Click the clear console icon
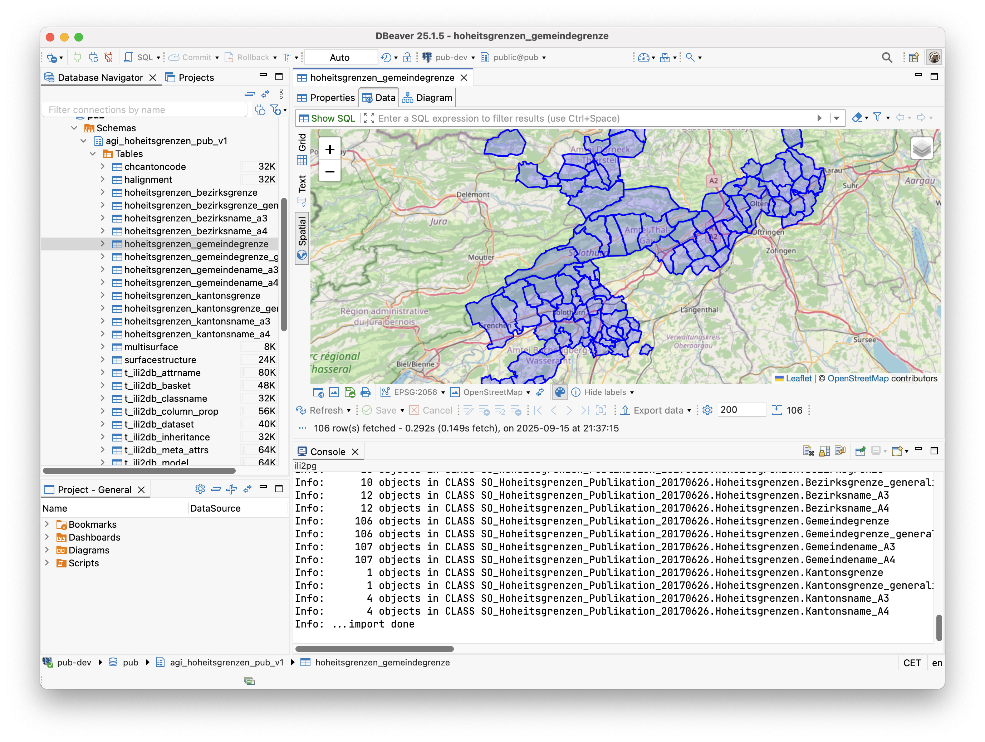985x742 pixels. pos(808,451)
